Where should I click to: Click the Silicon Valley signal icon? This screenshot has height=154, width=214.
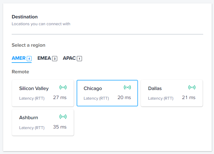[x=63, y=87]
